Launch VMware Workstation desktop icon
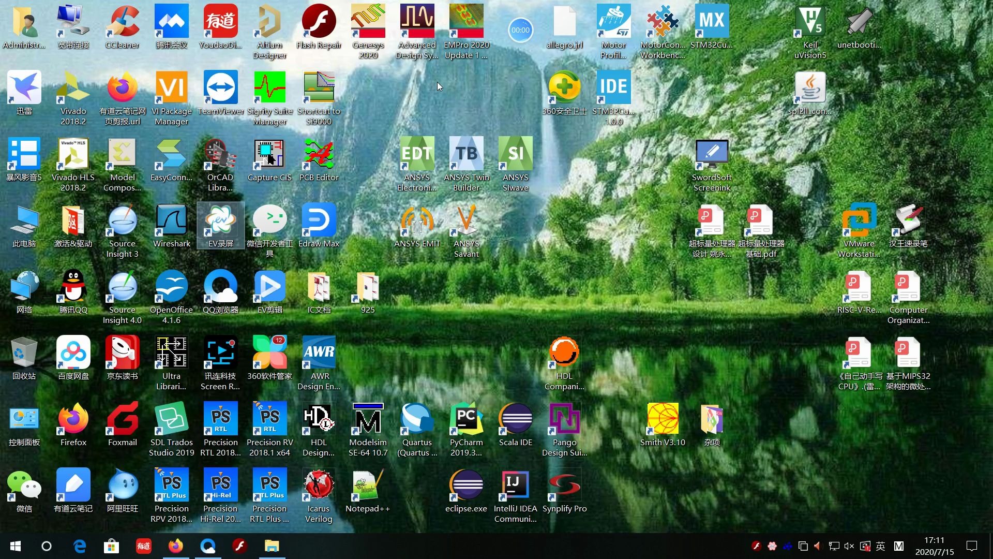Image resolution: width=993 pixels, height=559 pixels. tap(859, 231)
